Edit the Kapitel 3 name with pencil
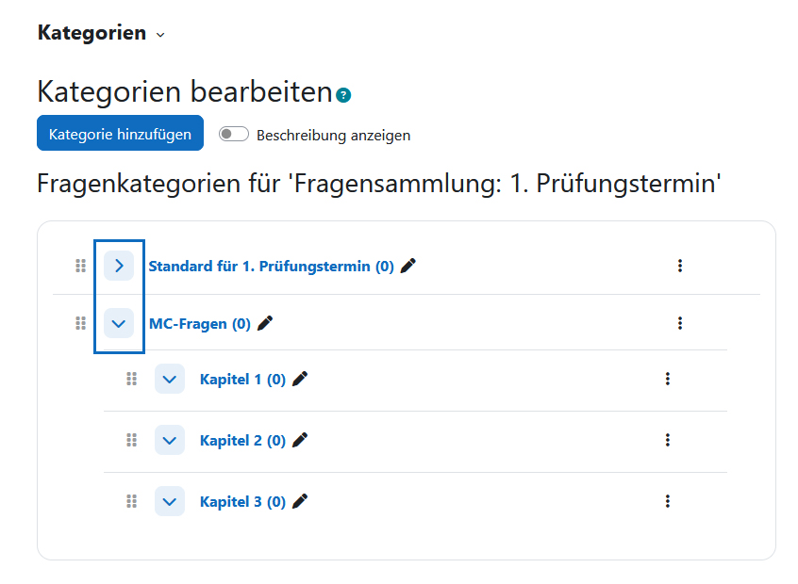 point(300,501)
